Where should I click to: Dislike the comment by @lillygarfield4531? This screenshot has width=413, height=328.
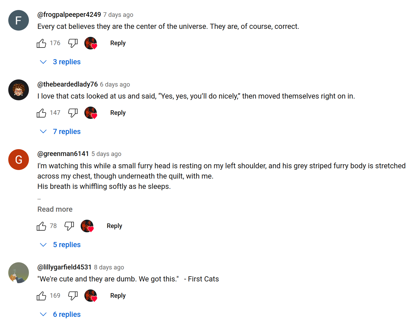[73, 296]
